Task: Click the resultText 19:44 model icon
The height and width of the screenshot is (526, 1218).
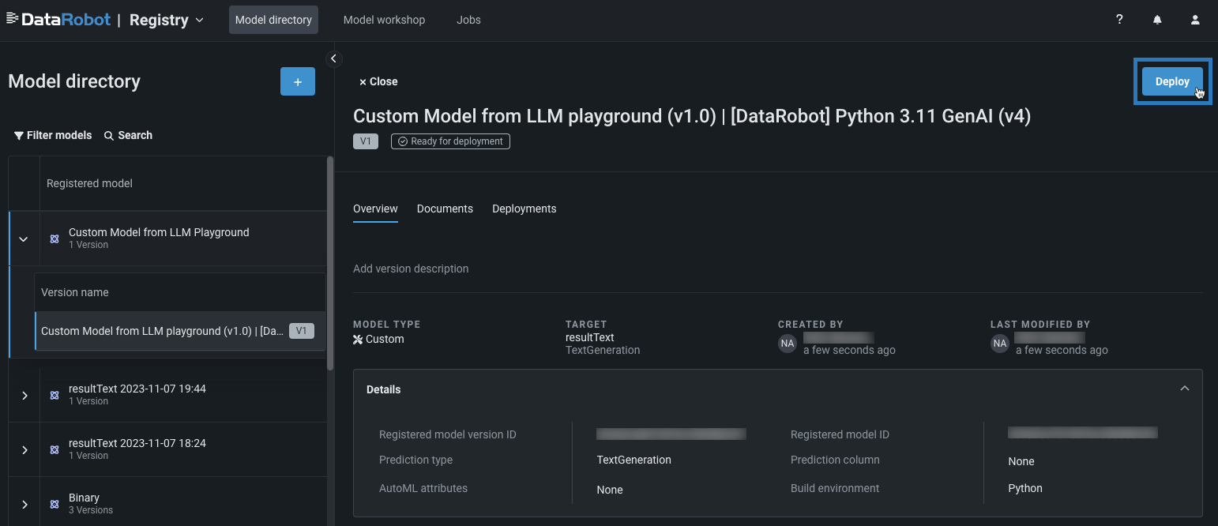Action: pos(55,395)
